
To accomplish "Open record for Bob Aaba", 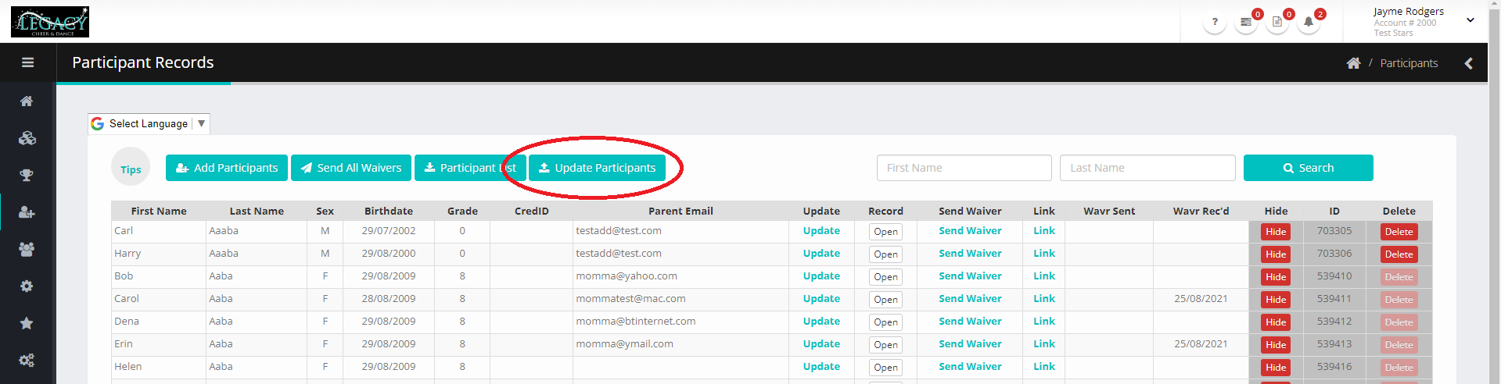I will tap(885, 277).
